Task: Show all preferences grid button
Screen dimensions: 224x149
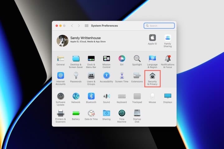Action: [x=86, y=26]
